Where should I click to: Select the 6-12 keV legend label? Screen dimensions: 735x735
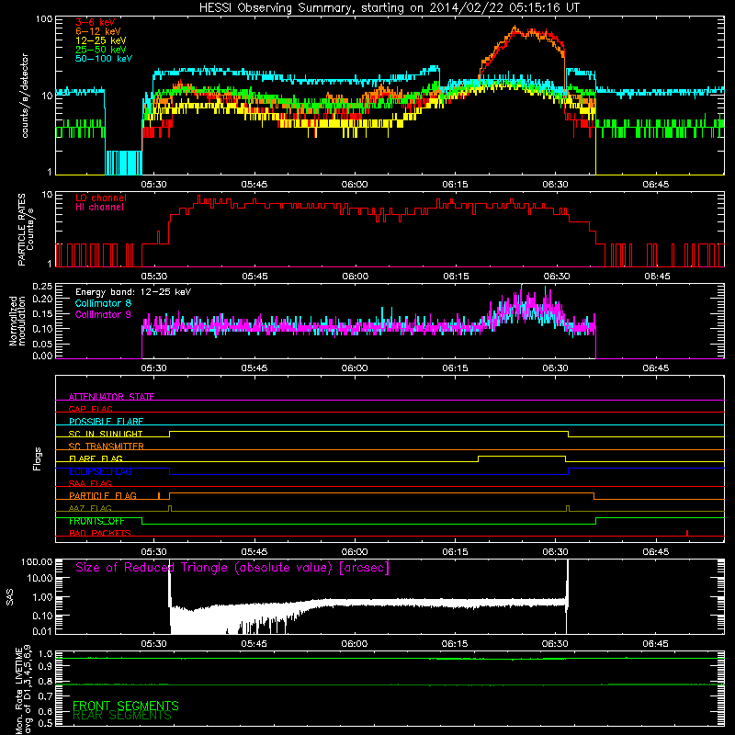pos(98,31)
